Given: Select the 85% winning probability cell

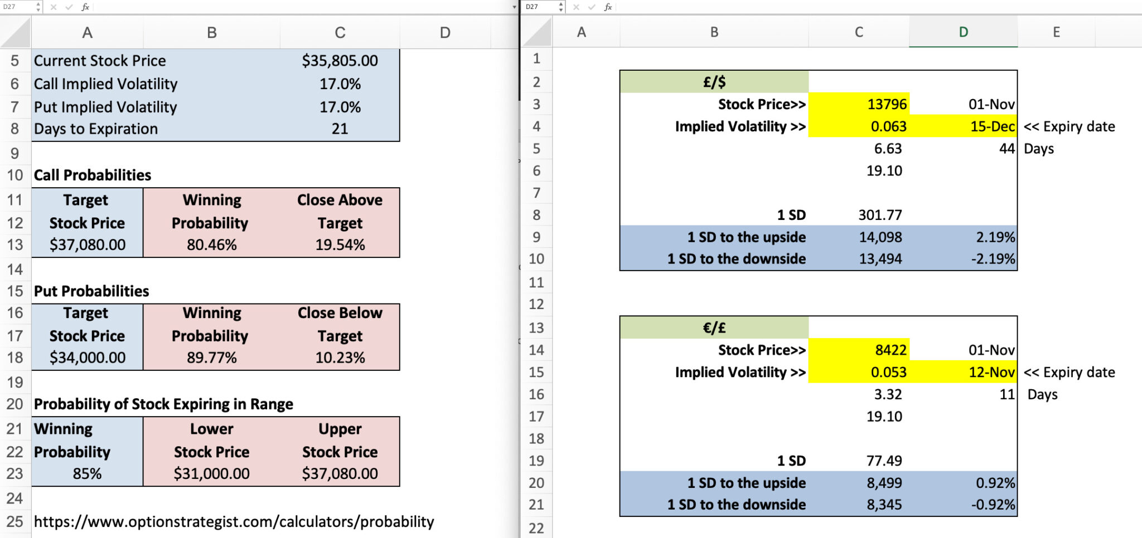Looking at the screenshot, I should click(x=87, y=474).
